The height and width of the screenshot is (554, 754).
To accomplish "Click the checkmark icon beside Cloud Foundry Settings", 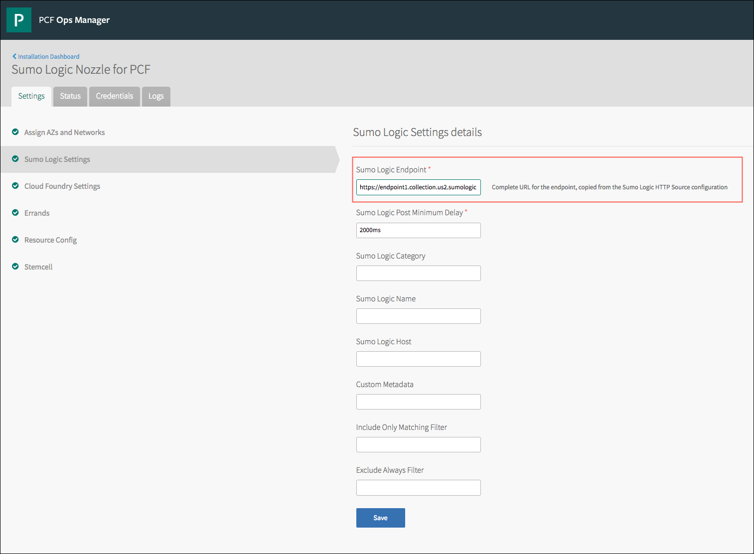I will coord(15,185).
